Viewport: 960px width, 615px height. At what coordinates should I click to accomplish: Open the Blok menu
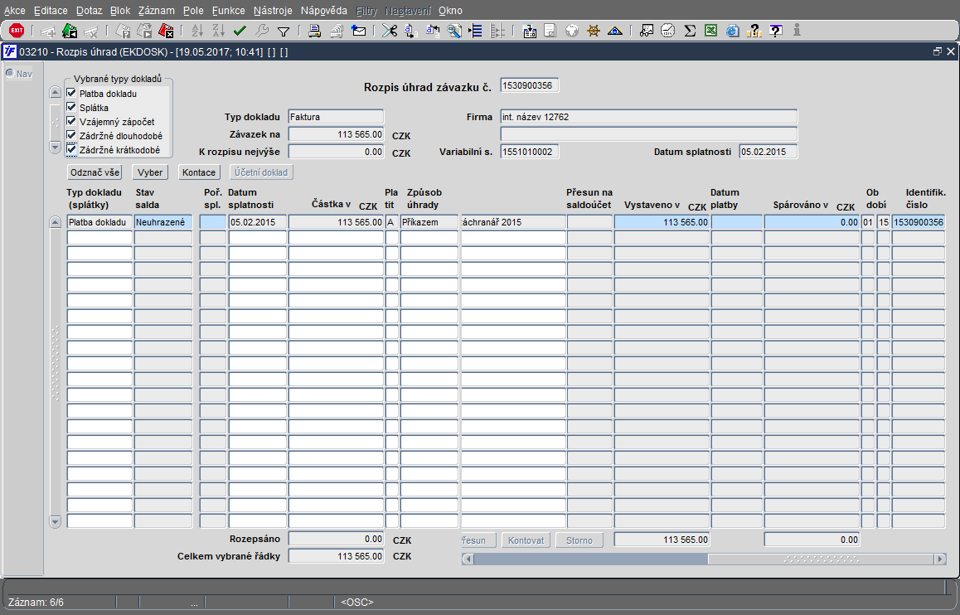tap(120, 11)
